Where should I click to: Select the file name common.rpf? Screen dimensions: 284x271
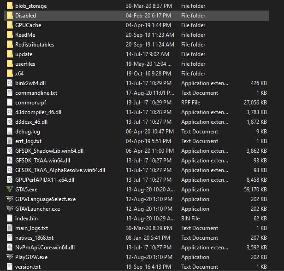pyautogui.click(x=30, y=103)
